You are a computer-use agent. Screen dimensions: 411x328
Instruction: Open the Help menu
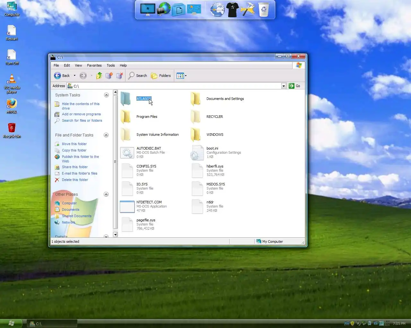click(123, 65)
